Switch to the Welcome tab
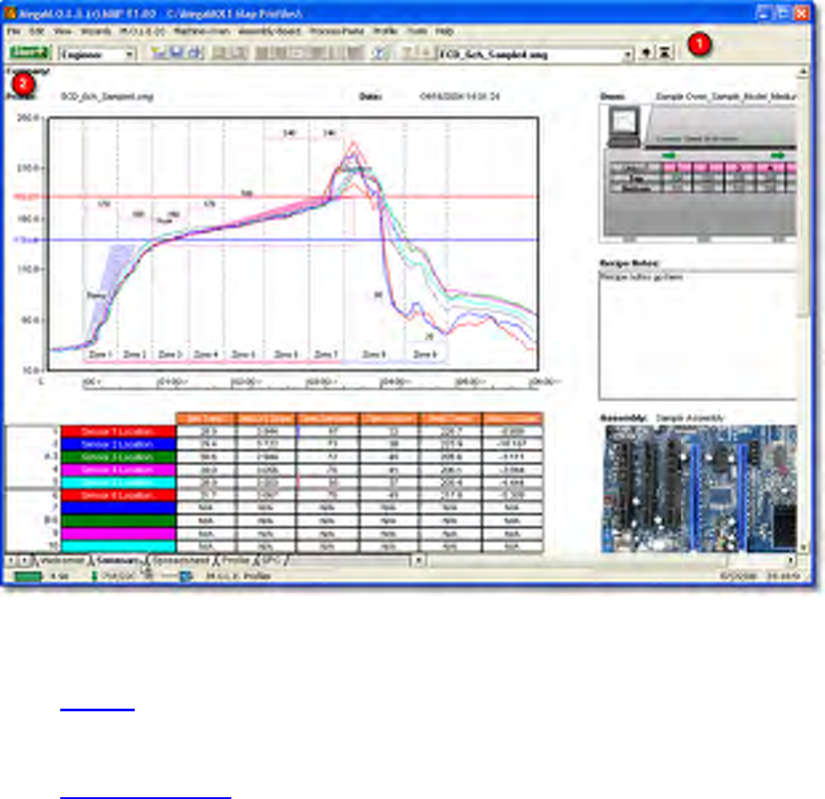Screen dimensions: 825x799 61,561
